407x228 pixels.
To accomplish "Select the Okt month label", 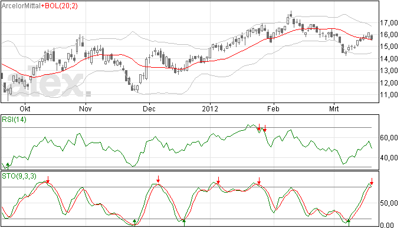I will (25, 108).
